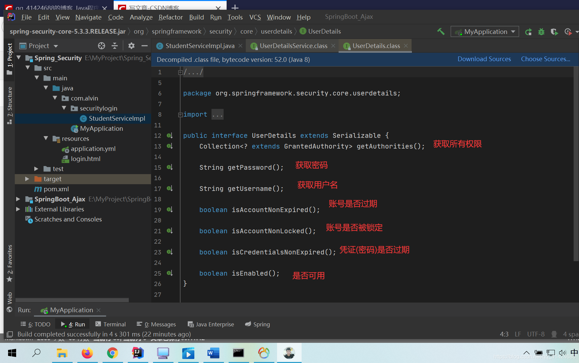
Task: Expand the test folder node
Action: click(36, 169)
